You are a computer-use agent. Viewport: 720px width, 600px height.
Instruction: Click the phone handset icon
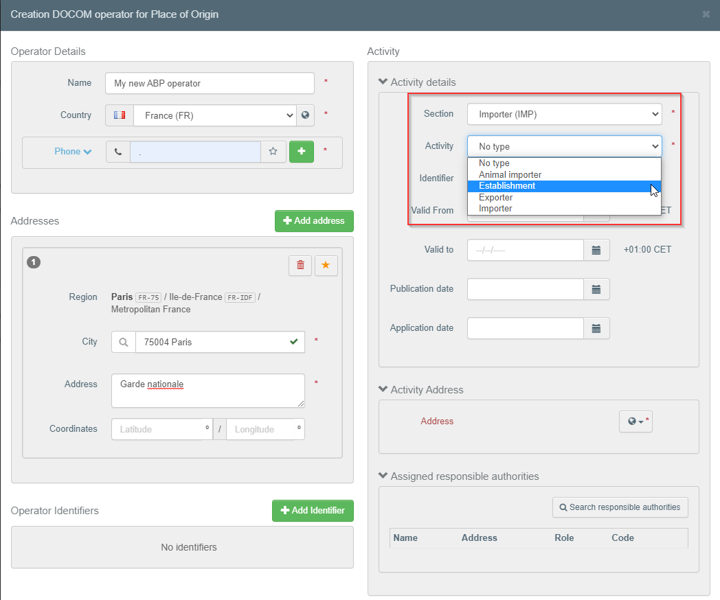118,152
